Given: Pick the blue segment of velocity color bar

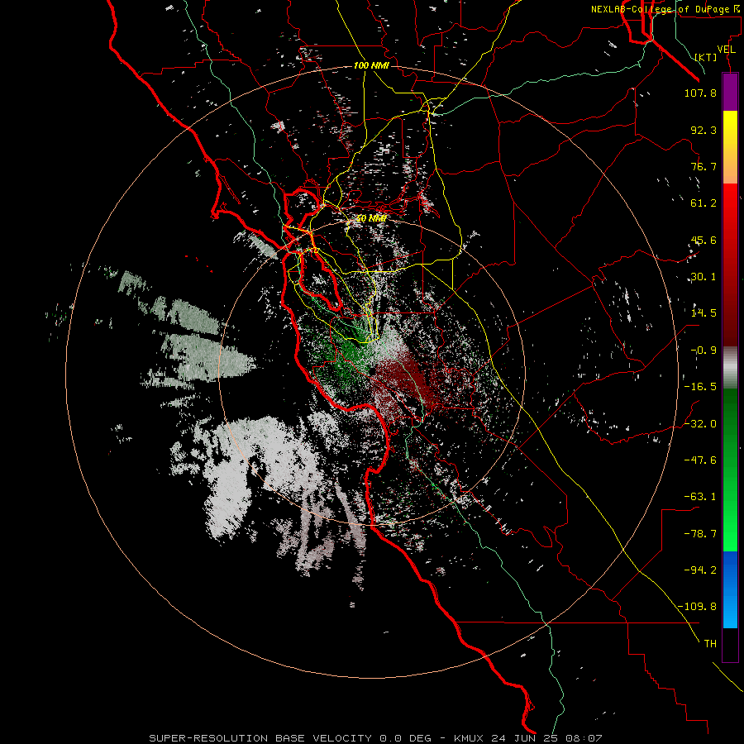Looking at the screenshot, I should (730, 589).
